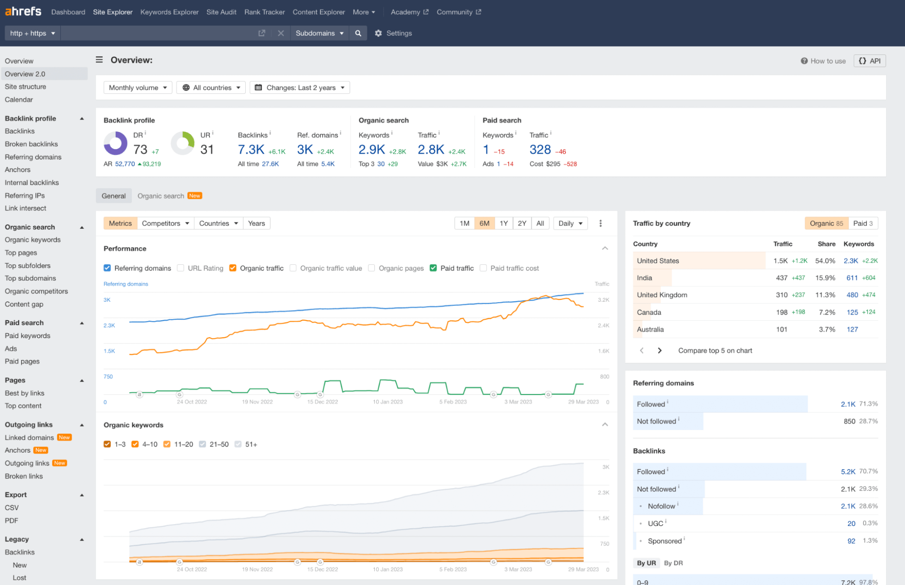Screen dimensions: 905x585
Task: Open Keywords Explorer in top navigation
Action: coord(169,12)
